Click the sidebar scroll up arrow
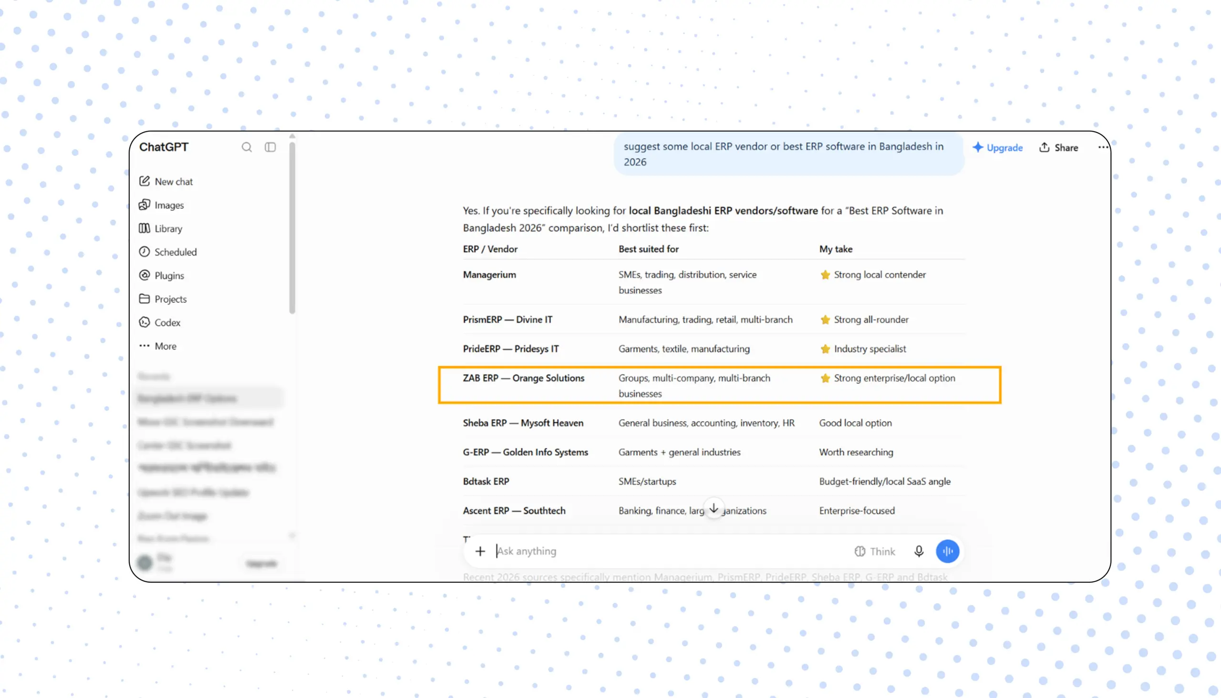 pos(292,137)
